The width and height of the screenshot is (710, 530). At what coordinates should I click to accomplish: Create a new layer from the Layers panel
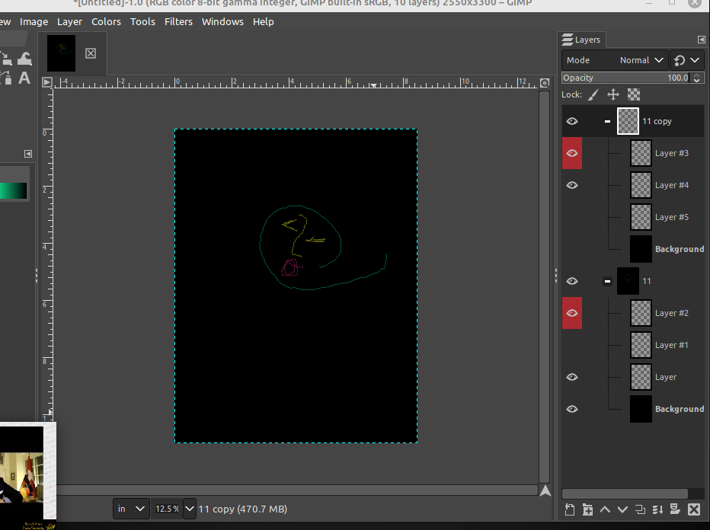570,509
